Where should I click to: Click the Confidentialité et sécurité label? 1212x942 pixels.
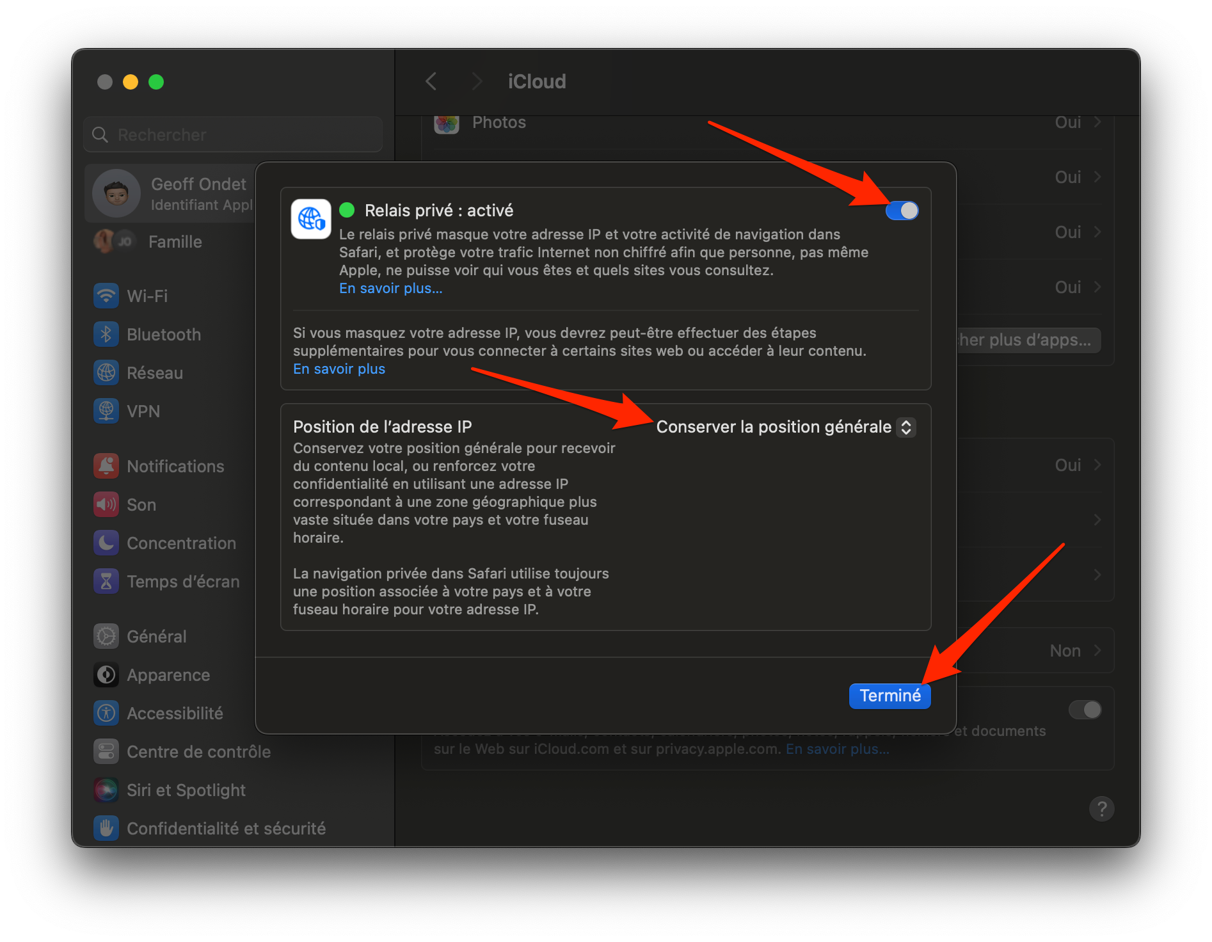pos(227,829)
